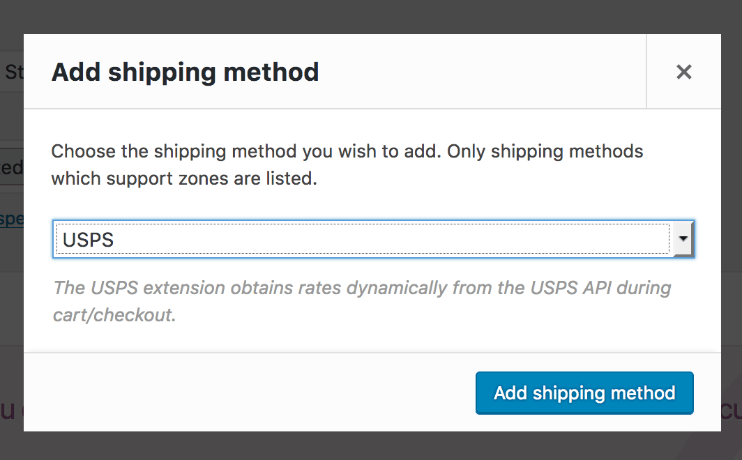
Task: Click the "Add shipping method" blue button
Action: [x=584, y=393]
